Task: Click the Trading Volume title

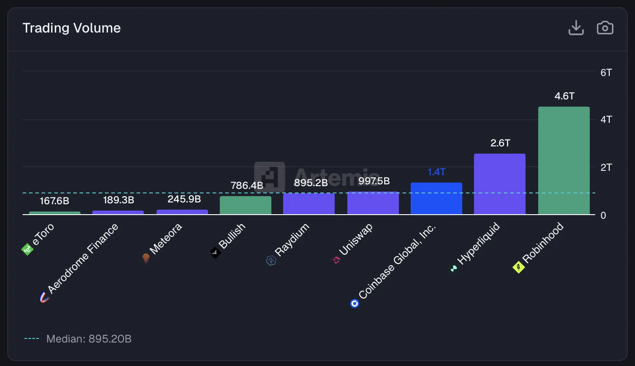Action: [x=71, y=28]
